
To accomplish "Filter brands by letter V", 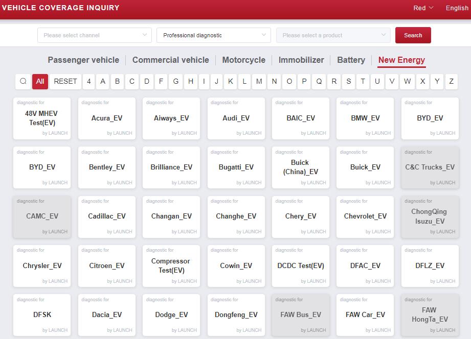I will [x=392, y=81].
